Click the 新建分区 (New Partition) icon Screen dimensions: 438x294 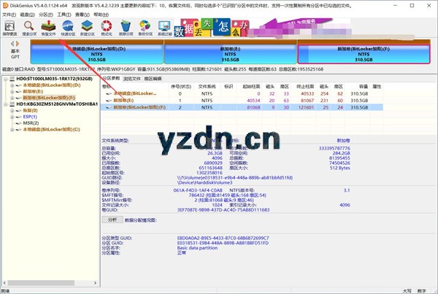pyautogui.click(x=87, y=26)
